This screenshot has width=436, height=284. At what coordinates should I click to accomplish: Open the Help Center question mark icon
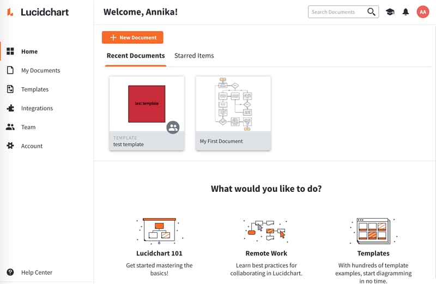10,272
